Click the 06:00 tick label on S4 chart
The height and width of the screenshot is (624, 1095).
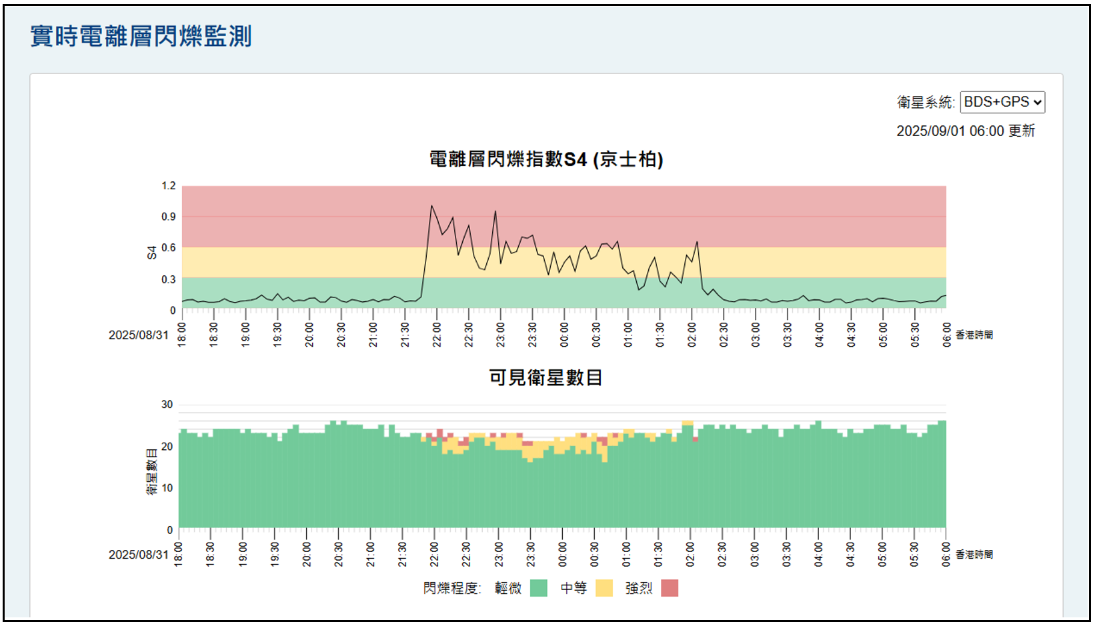[947, 335]
